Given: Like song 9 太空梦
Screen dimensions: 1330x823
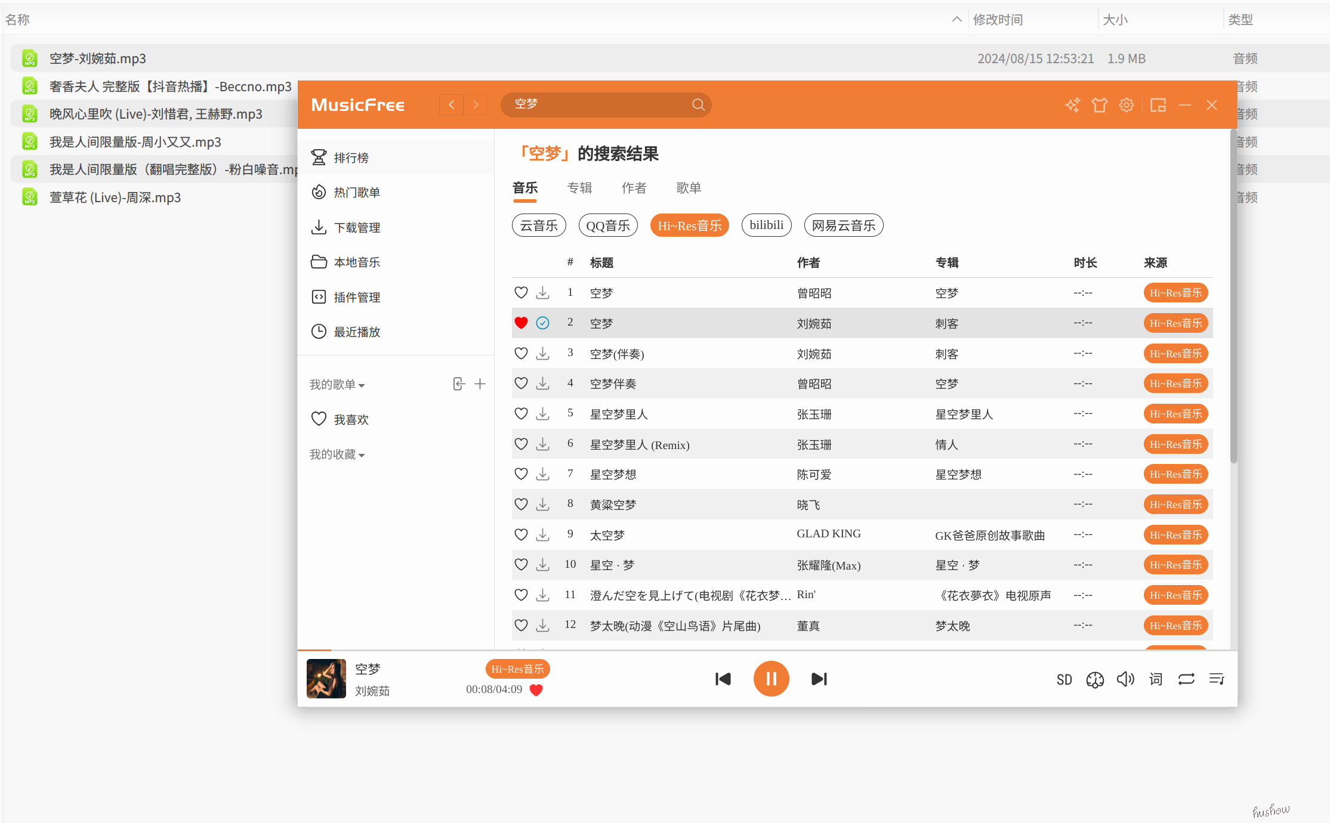Looking at the screenshot, I should coord(521,534).
